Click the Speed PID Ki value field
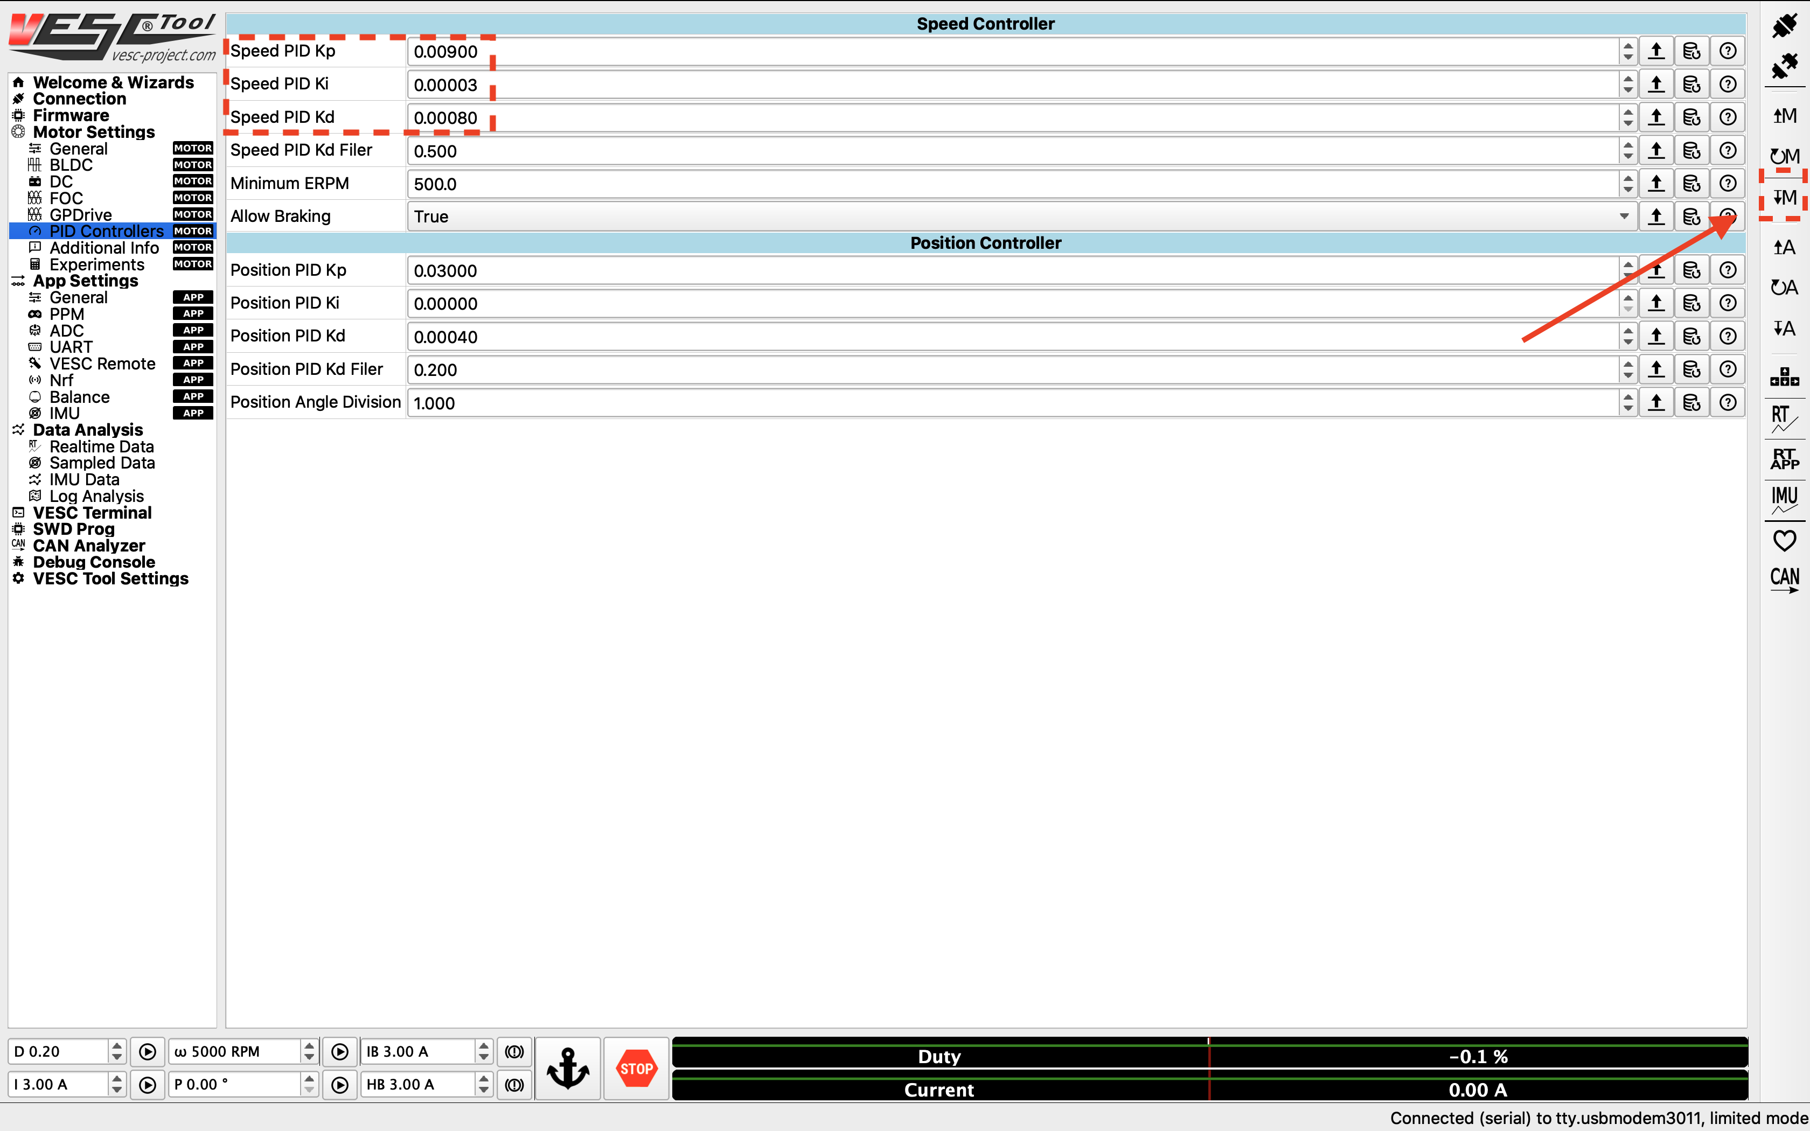The image size is (1810, 1131). [x=1013, y=85]
